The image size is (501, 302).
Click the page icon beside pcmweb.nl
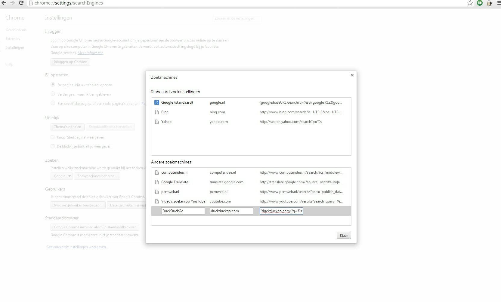[x=157, y=192]
